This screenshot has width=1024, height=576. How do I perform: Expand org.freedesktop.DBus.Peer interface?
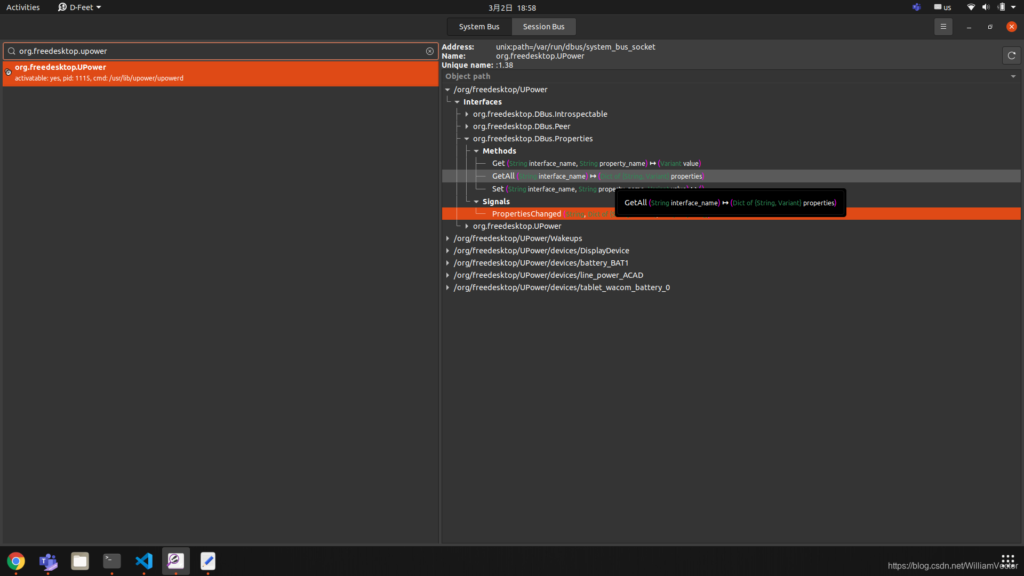click(x=467, y=126)
